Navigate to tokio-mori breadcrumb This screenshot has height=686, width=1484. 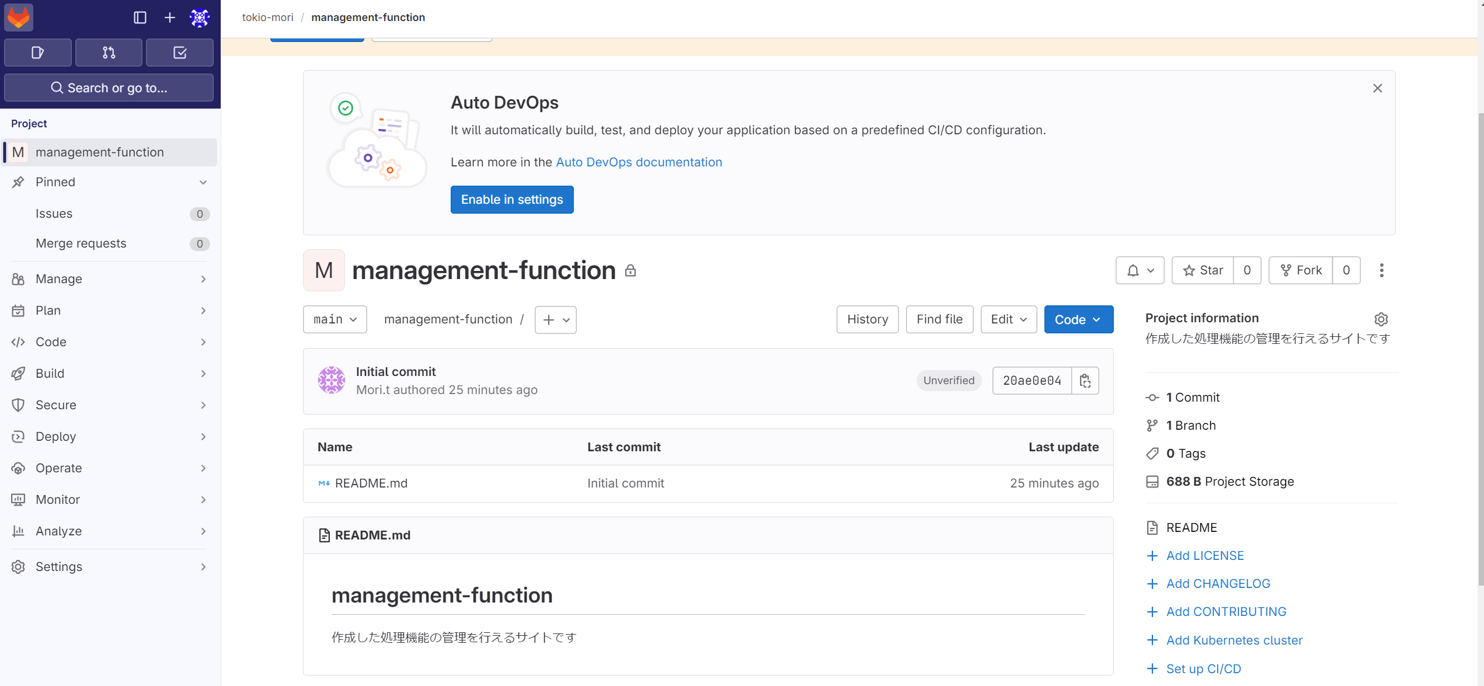click(267, 17)
